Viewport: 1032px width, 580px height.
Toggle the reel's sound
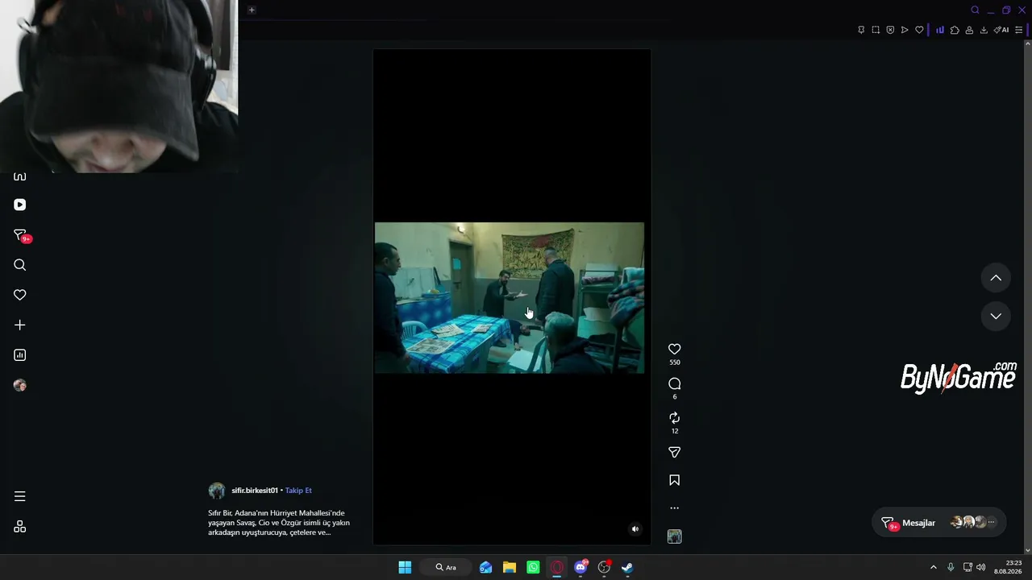click(635, 529)
